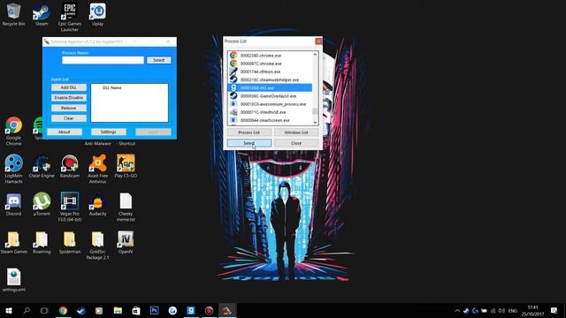566x318 pixels.
Task: Click the process list scrollbar down arrow
Action: (315, 123)
